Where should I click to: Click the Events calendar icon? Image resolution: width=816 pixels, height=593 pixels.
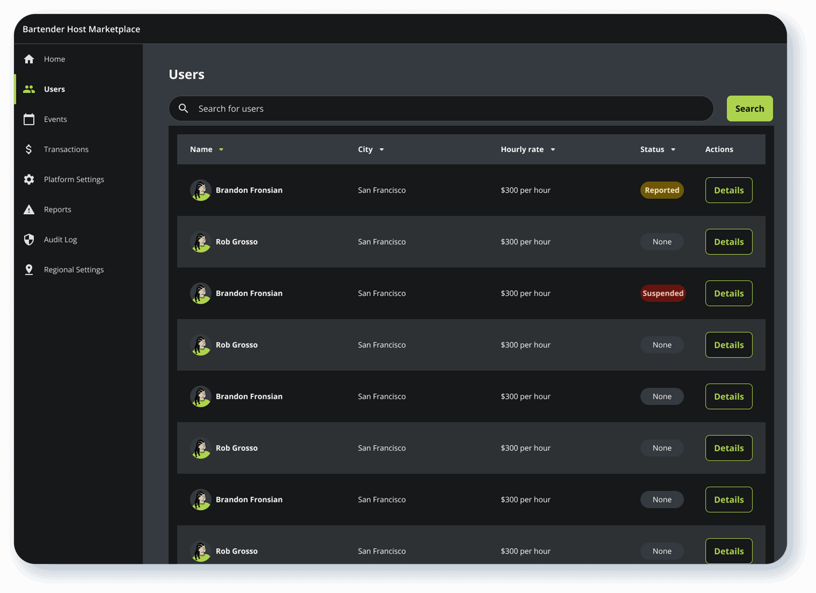(x=29, y=119)
